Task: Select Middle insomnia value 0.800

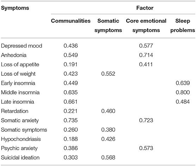Action: point(183,92)
